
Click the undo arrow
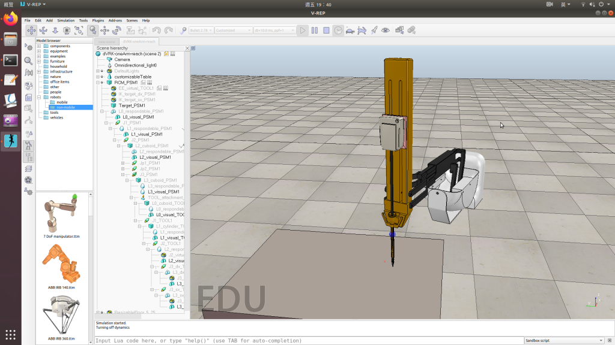pos(157,30)
